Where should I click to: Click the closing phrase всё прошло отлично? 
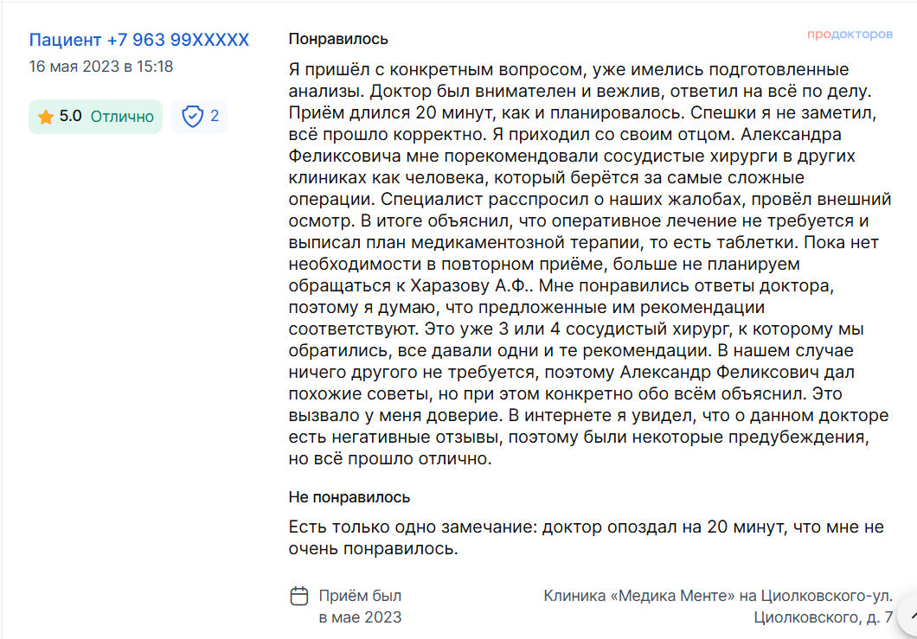401,459
